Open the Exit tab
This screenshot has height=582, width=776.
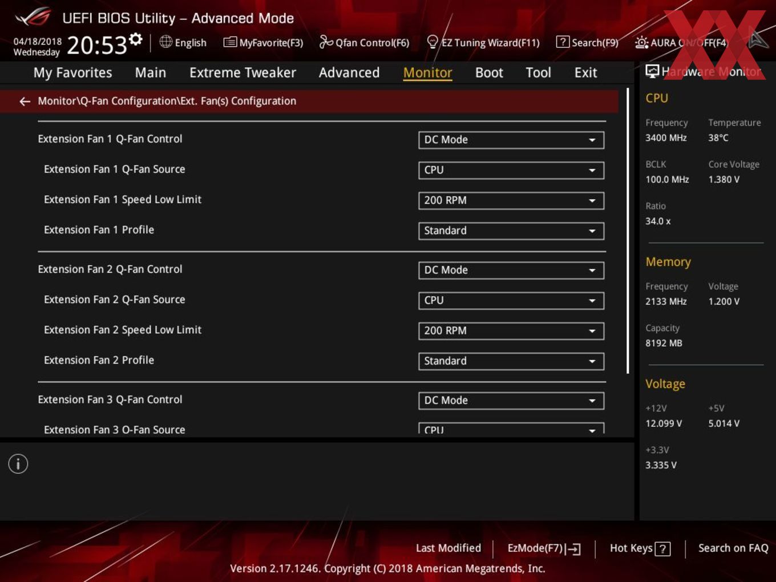[585, 73]
